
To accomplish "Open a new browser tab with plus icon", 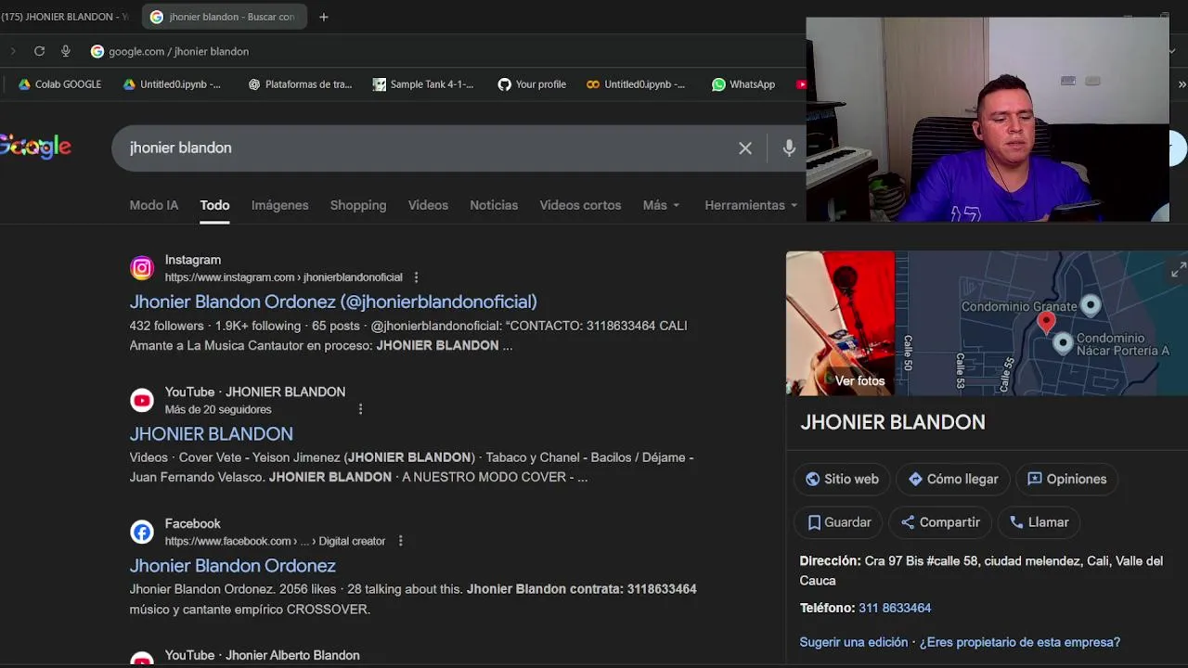I will click(x=324, y=17).
